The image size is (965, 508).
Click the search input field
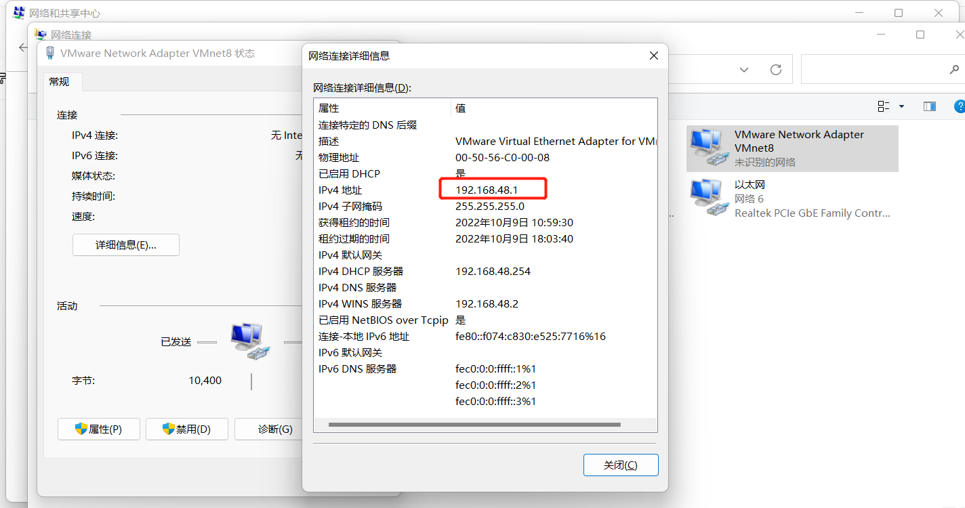pos(874,69)
